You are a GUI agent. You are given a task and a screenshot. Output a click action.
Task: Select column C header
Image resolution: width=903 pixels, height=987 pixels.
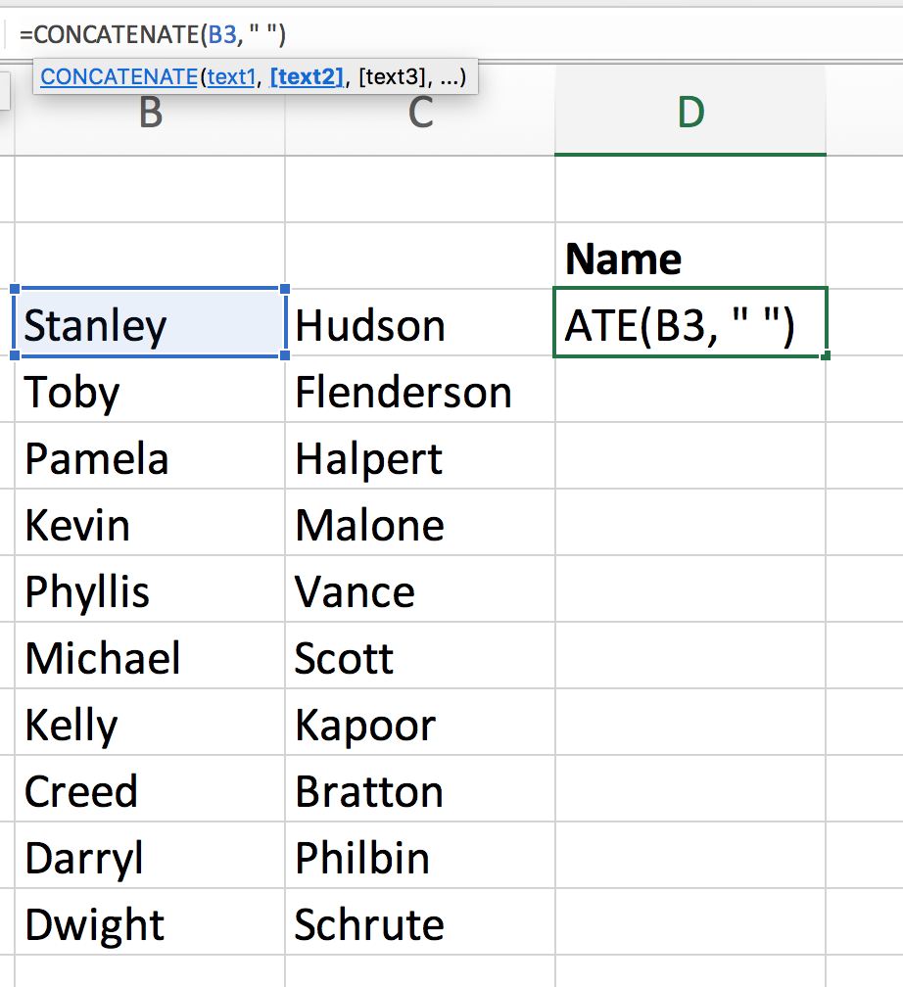click(x=420, y=115)
